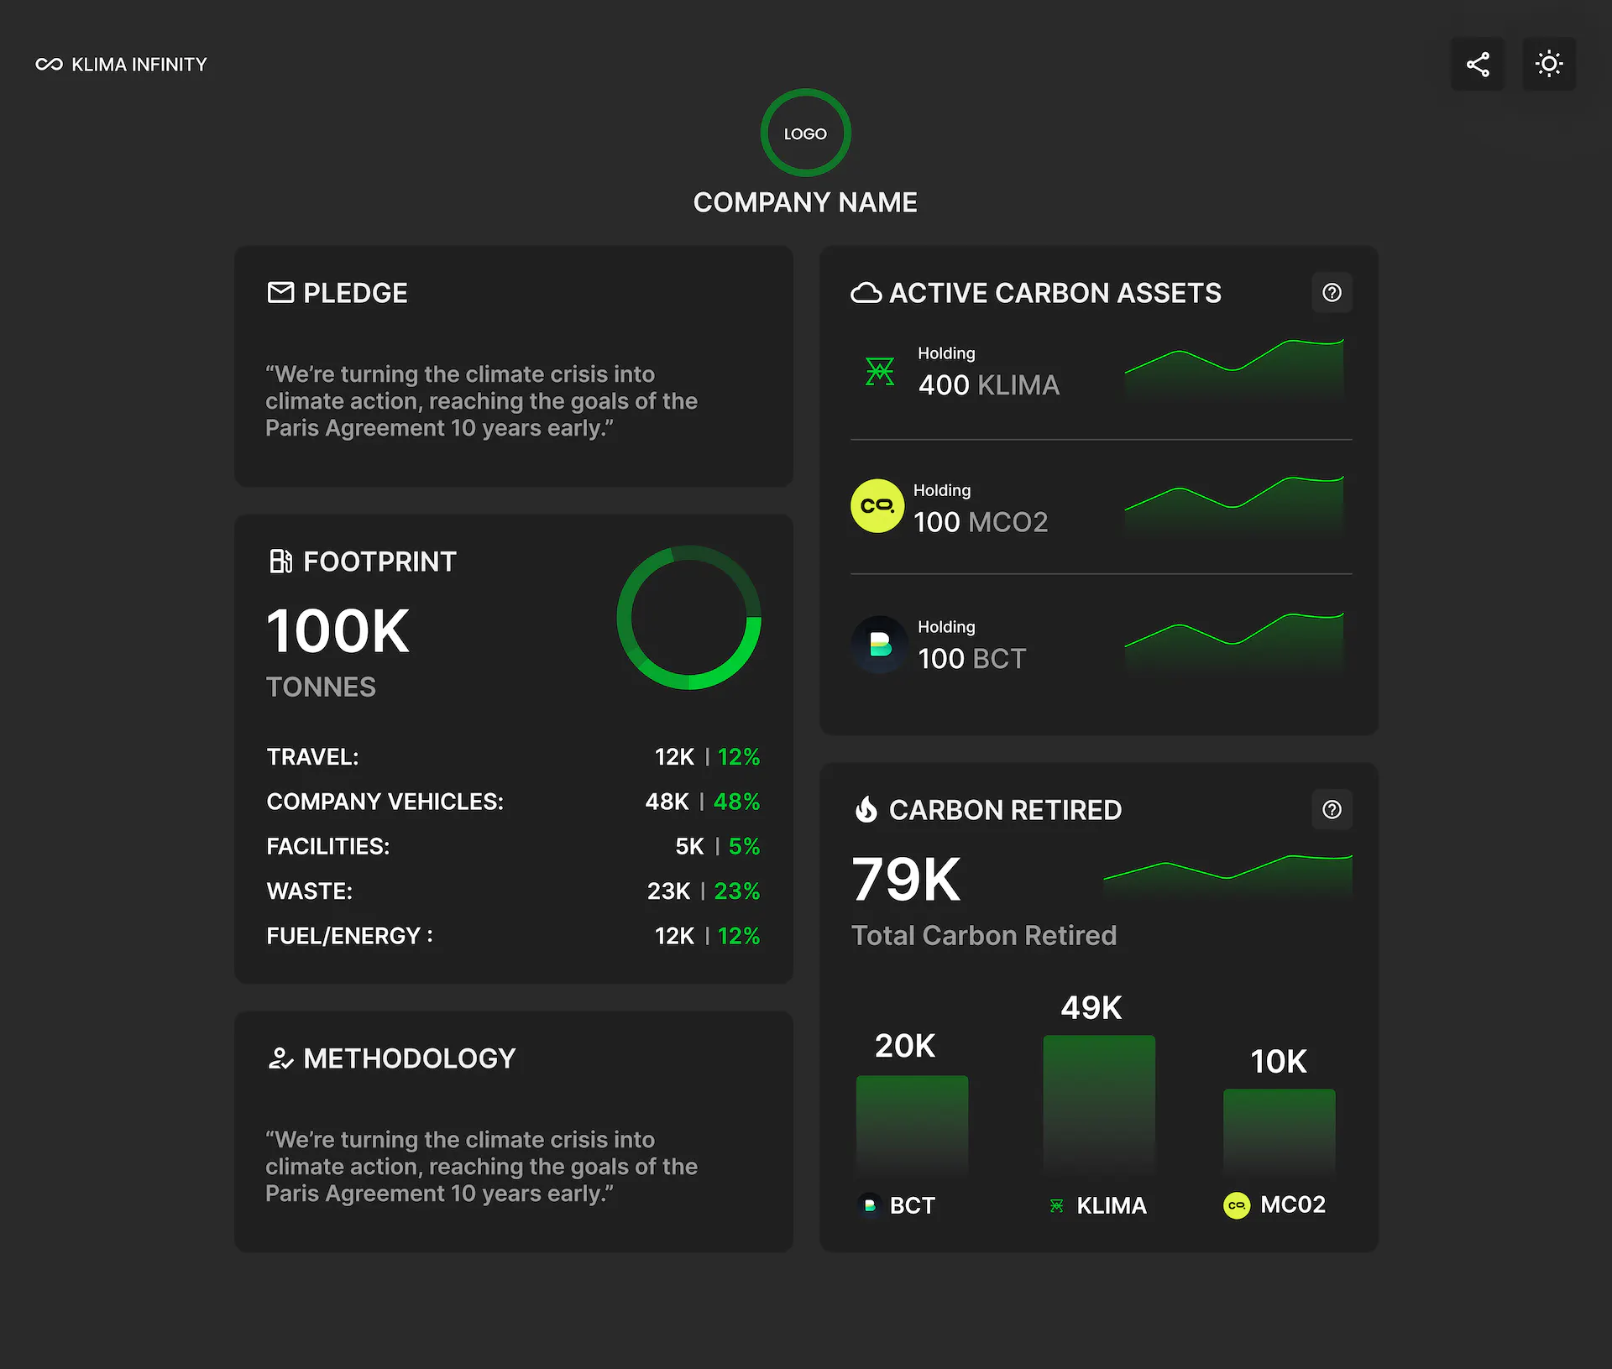Viewport: 1612px width, 1369px height.
Task: Click the 400 KLIMA holding sparkline chart
Action: 1234,369
